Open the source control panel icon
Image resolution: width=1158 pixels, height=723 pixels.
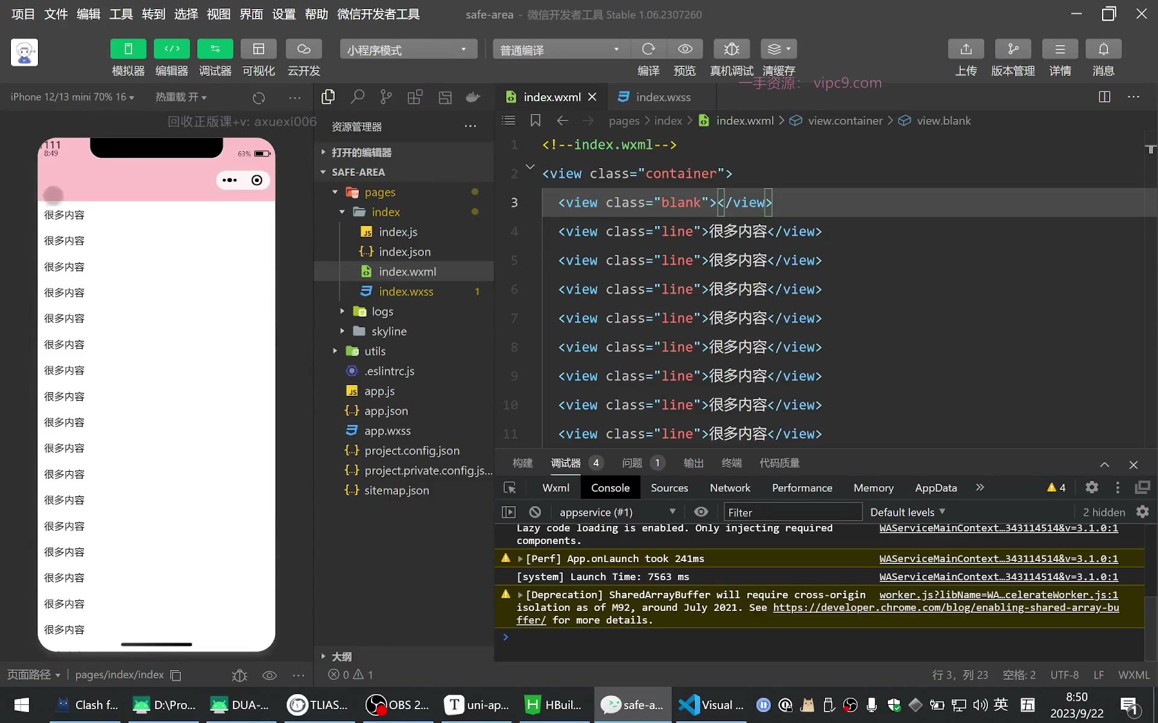click(386, 96)
